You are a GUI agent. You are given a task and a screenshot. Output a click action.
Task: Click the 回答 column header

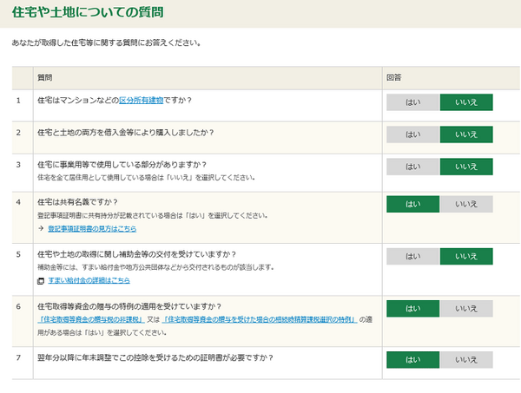point(394,78)
